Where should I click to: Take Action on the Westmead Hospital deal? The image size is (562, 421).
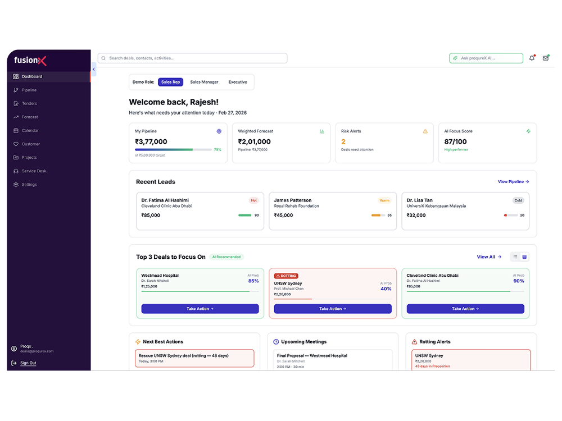[200, 309]
